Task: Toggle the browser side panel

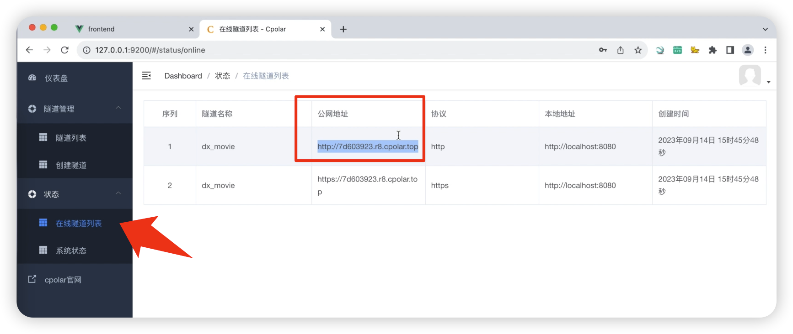Action: tap(730, 50)
